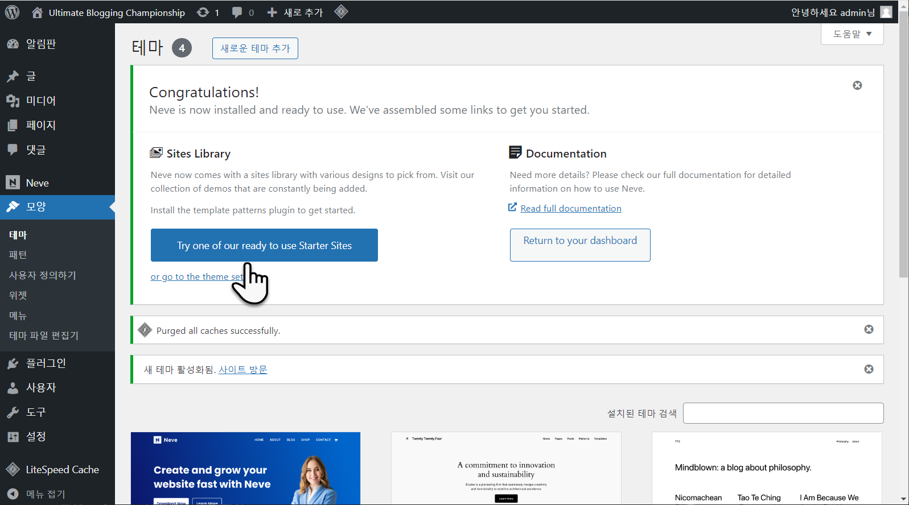Collapse sidebar with 메뉴 접기

point(57,494)
